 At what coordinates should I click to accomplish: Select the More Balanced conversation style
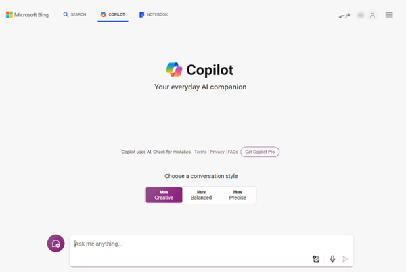pos(201,195)
